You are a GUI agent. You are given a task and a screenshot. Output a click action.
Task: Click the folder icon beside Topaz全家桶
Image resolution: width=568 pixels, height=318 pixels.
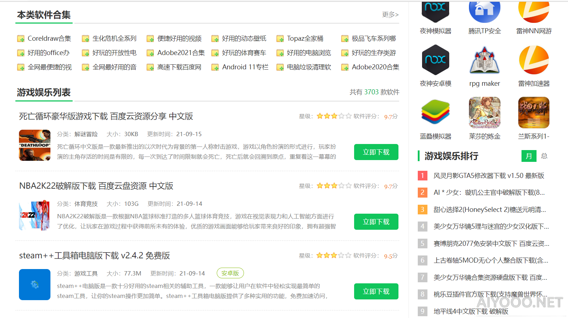[280, 39]
